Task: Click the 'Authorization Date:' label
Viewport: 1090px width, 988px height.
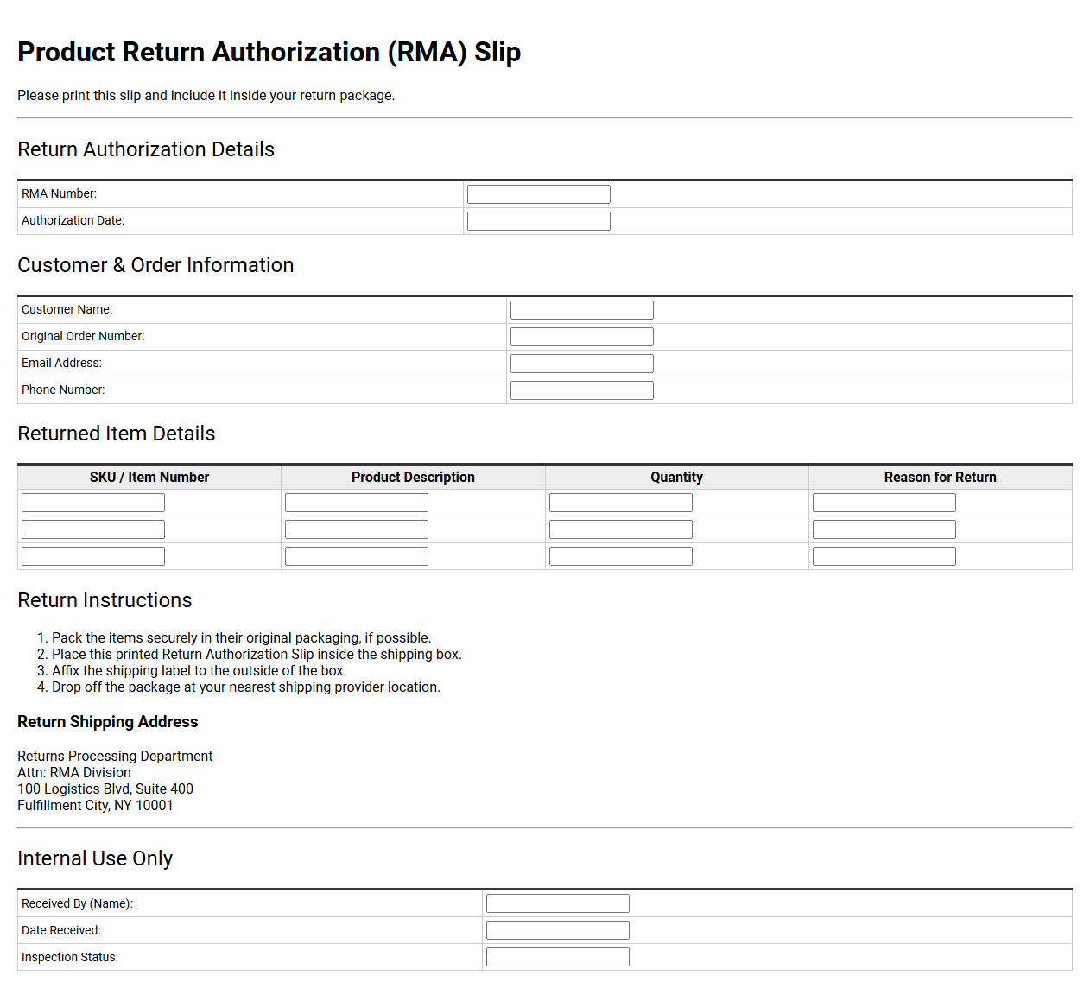Action: tap(73, 221)
